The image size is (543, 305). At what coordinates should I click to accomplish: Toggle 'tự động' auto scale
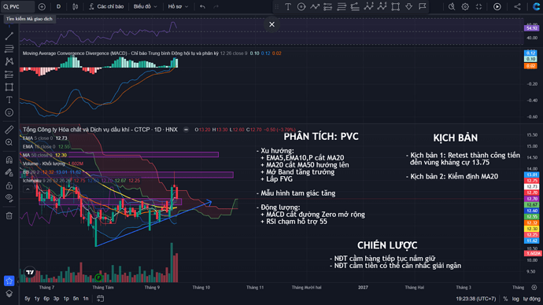[531, 299]
